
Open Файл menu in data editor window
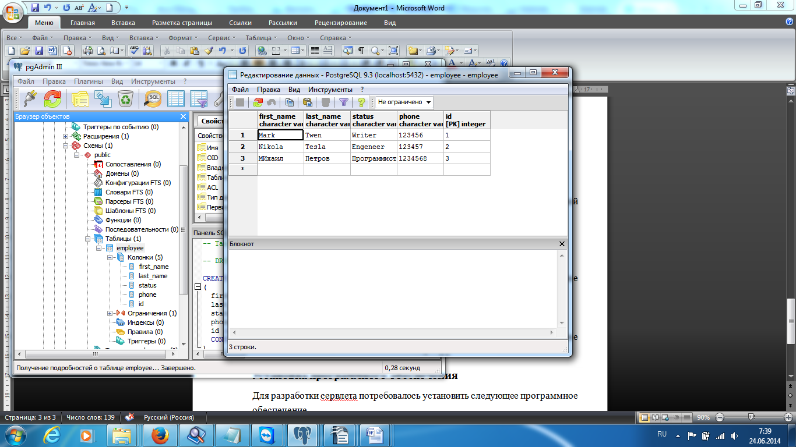[x=240, y=90]
